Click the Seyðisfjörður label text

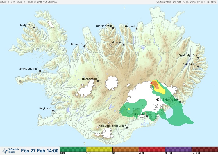coord(188,55)
